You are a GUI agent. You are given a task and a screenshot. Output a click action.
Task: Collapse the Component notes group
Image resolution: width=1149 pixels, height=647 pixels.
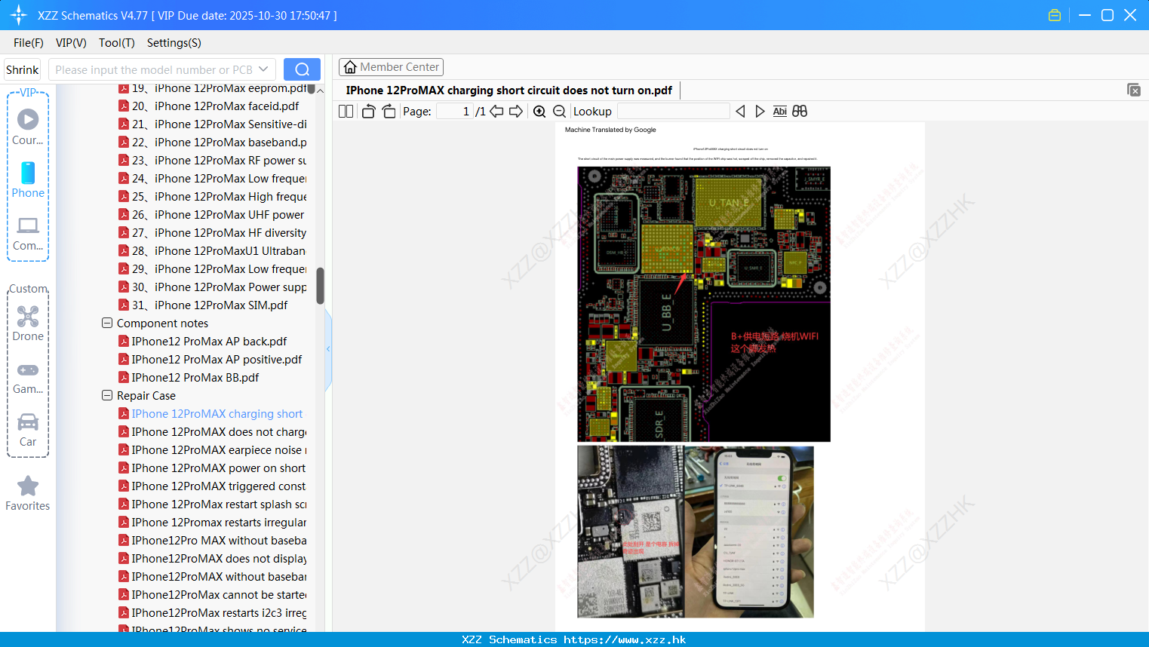(x=107, y=323)
